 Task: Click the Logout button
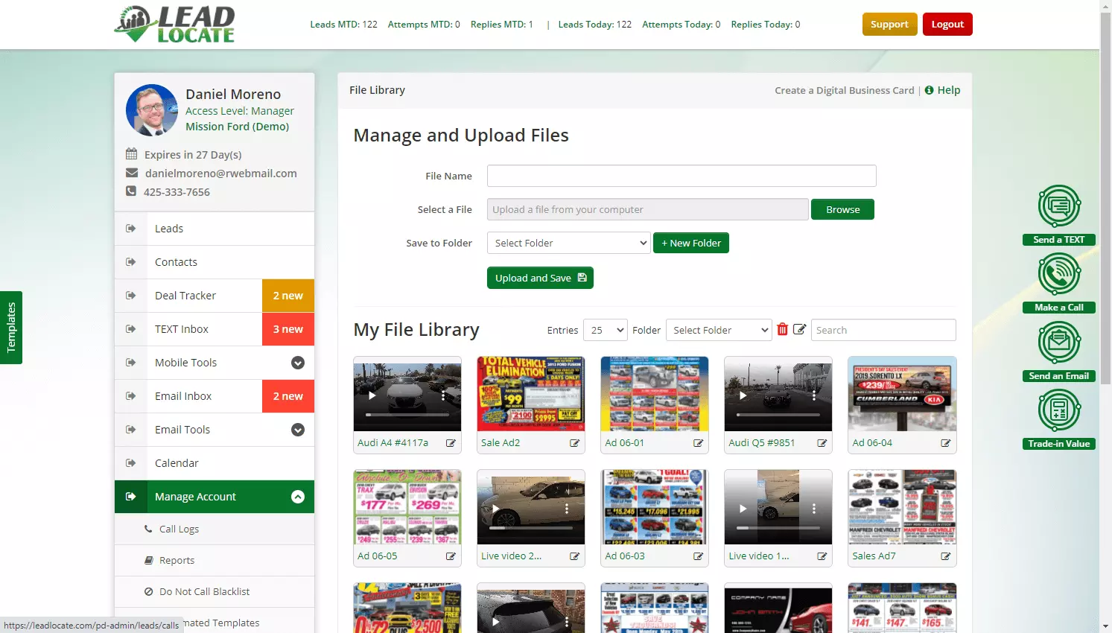pos(947,24)
